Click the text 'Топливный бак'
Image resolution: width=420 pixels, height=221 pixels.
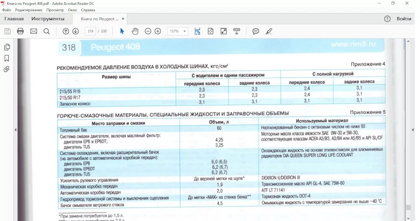73,130
